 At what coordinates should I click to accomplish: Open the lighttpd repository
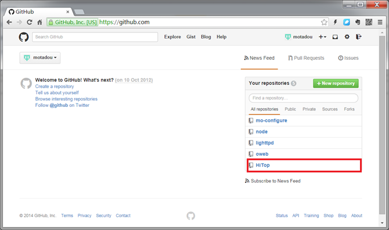pos(265,143)
